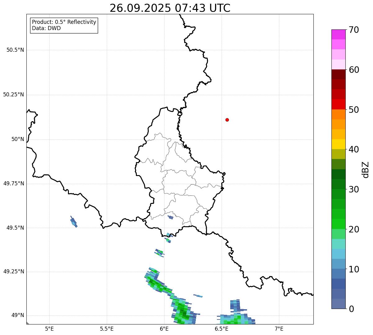Click the colorbar tick label 50
This screenshot has height=335, width=373.
tap(354, 110)
